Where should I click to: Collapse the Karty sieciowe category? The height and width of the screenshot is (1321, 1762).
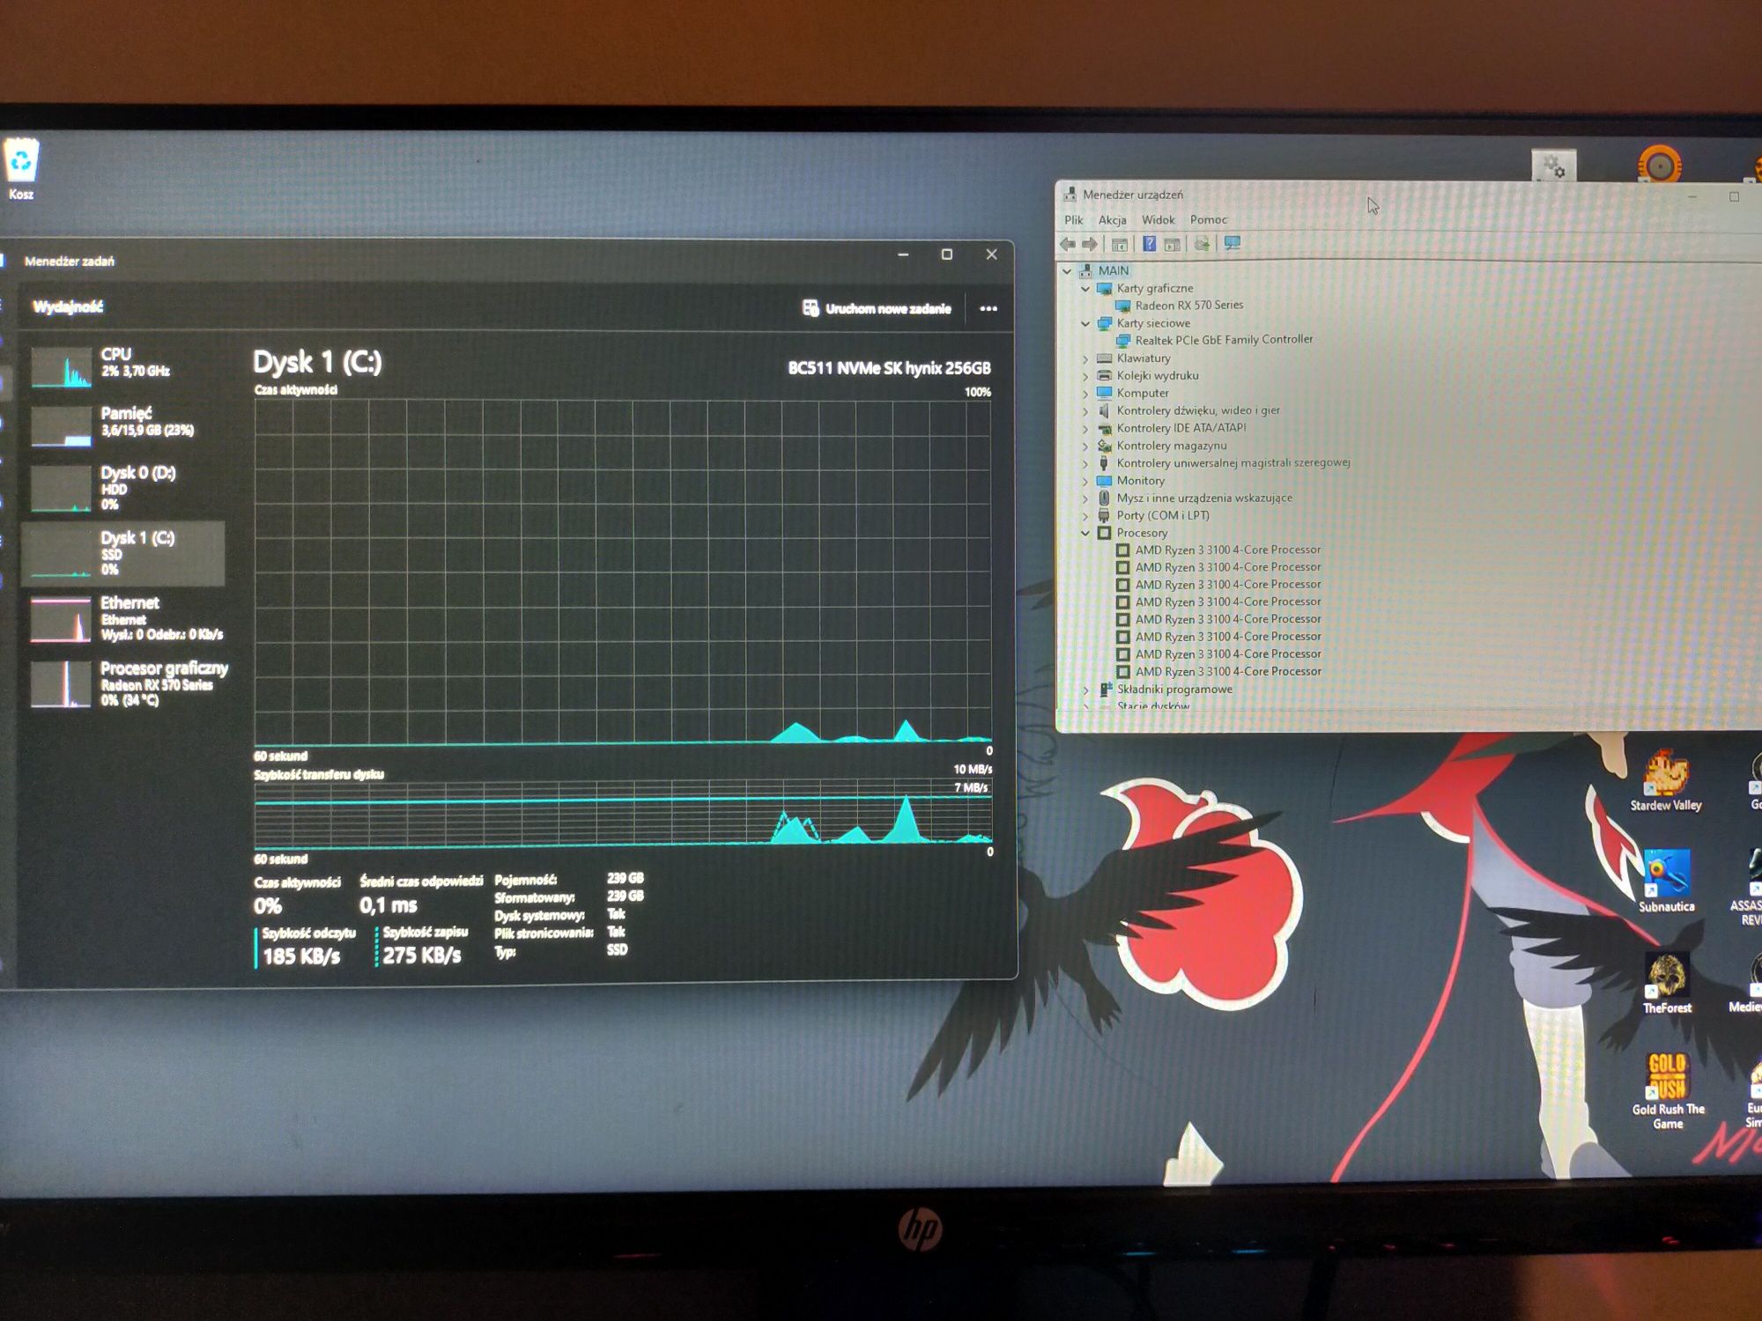point(1085,324)
